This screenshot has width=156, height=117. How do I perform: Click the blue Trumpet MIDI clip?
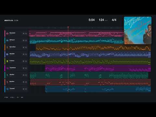[98, 89]
